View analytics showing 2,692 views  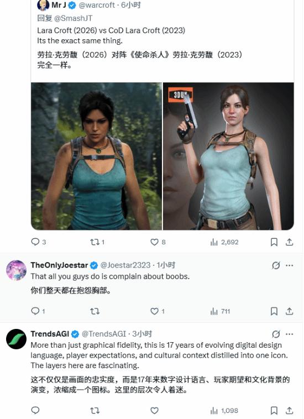[224, 242]
